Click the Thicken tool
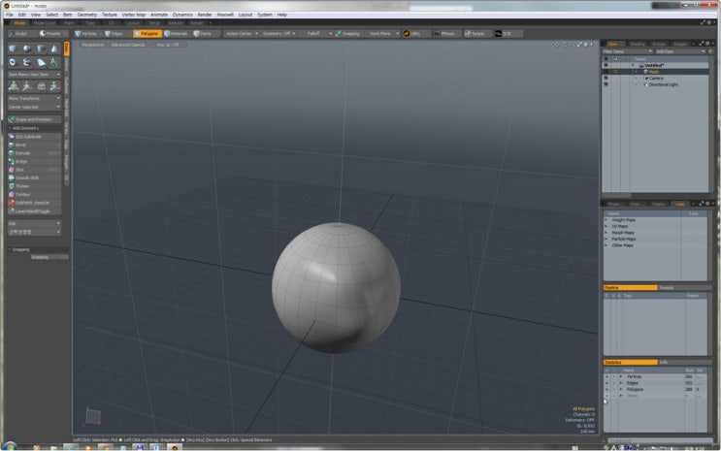The image size is (721, 451). [35, 186]
